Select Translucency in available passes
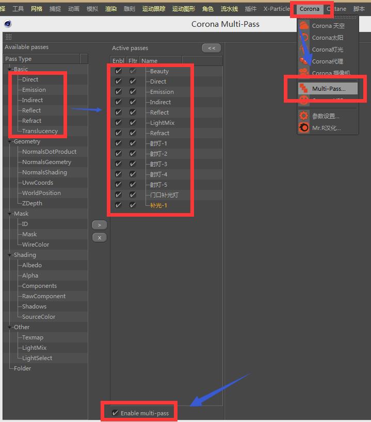 coord(40,131)
